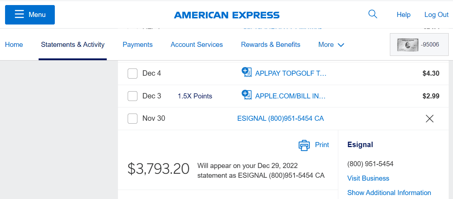The height and width of the screenshot is (199, 453).
Task: Expand the APPLE.COM/BILL transaction row
Action: pyautogui.click(x=290, y=96)
